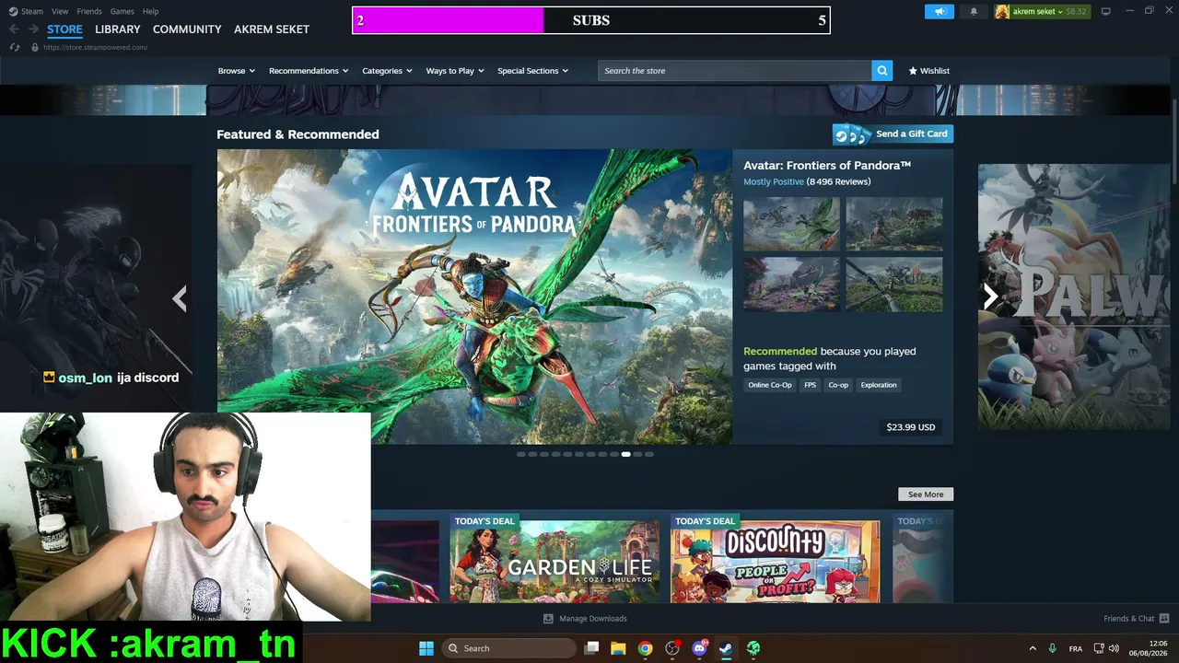Reload the store page
This screenshot has height=663, width=1179.
click(x=14, y=47)
